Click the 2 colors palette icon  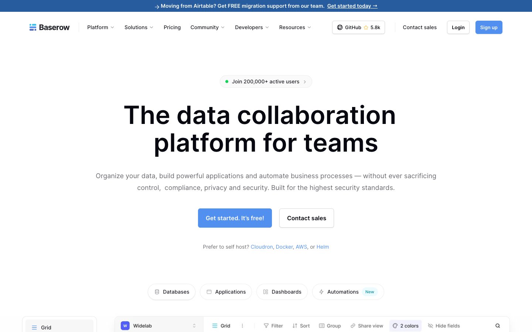coord(395,326)
